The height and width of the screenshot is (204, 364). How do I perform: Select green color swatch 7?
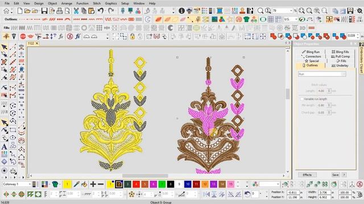[162, 184]
